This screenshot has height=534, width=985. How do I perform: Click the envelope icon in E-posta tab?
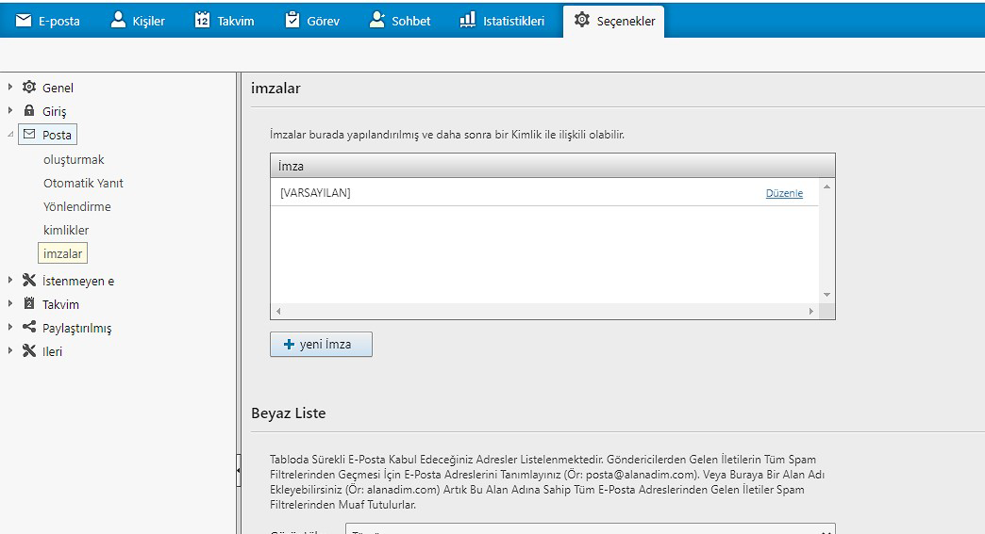click(x=24, y=21)
